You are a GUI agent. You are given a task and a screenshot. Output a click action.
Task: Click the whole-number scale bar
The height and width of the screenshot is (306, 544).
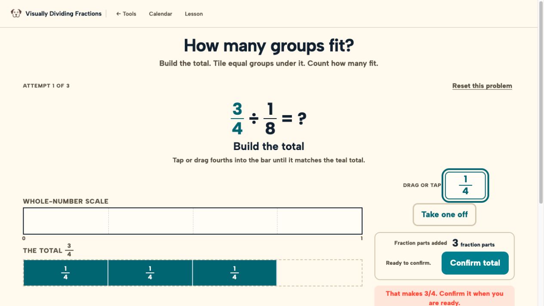[x=193, y=221]
